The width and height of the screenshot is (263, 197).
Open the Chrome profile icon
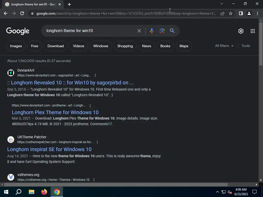pyautogui.click(x=249, y=13)
